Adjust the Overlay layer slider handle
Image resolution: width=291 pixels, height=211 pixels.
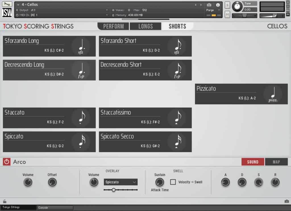pyautogui.click(x=113, y=190)
